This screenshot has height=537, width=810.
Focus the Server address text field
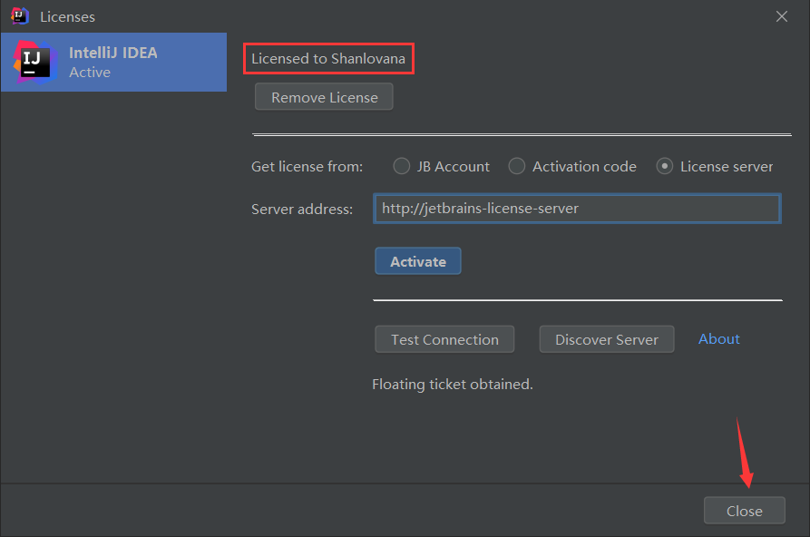[x=577, y=209]
